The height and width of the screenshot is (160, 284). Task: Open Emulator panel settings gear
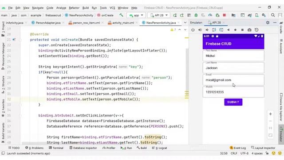point(268,23)
